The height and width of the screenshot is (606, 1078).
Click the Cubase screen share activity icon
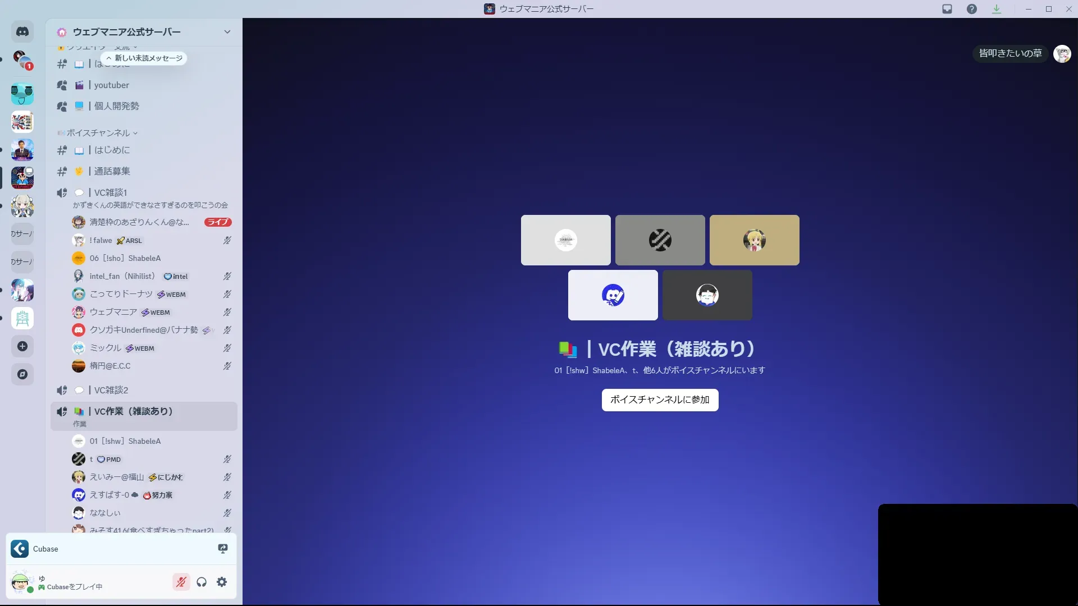(x=223, y=549)
